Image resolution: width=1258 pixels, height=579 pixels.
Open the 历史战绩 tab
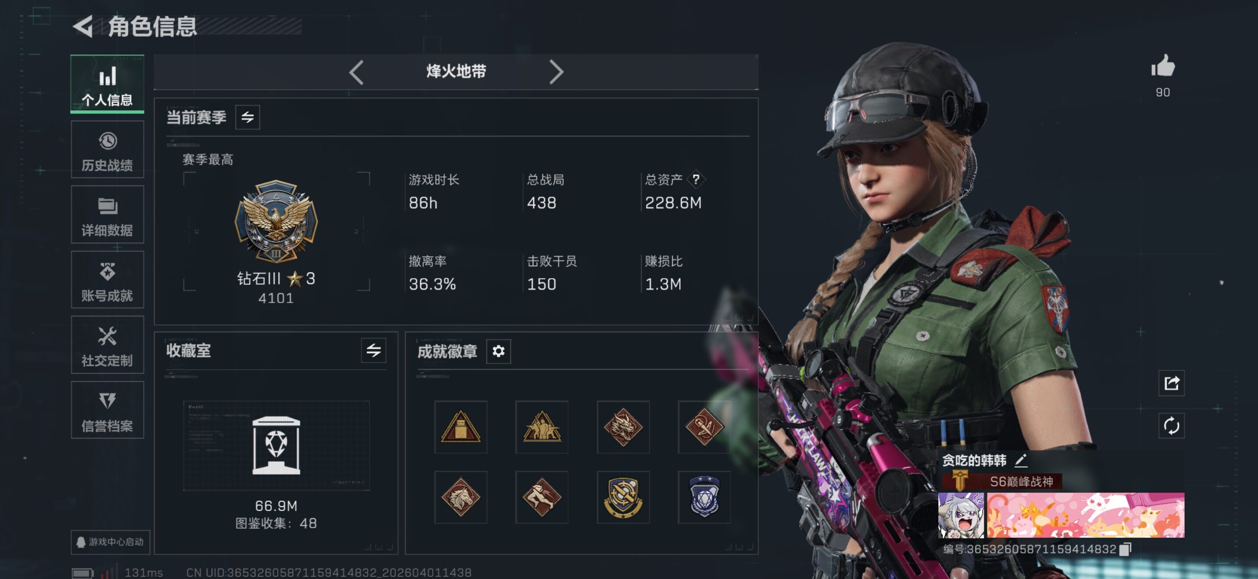click(107, 150)
